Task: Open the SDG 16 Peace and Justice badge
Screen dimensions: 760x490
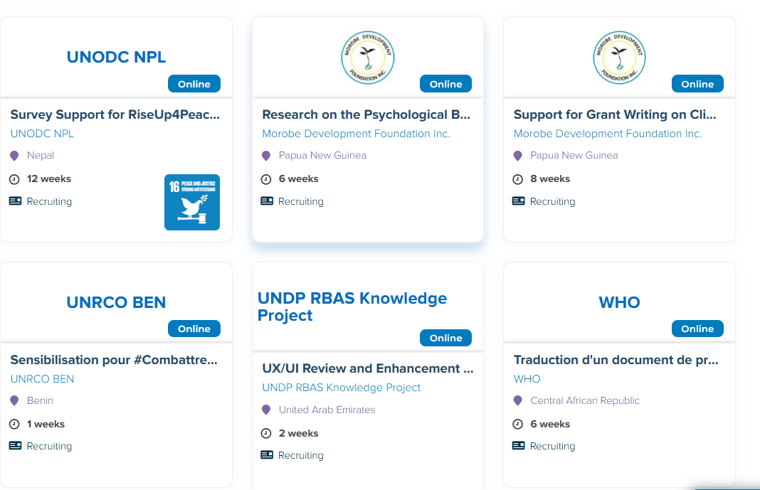Action: 192,202
